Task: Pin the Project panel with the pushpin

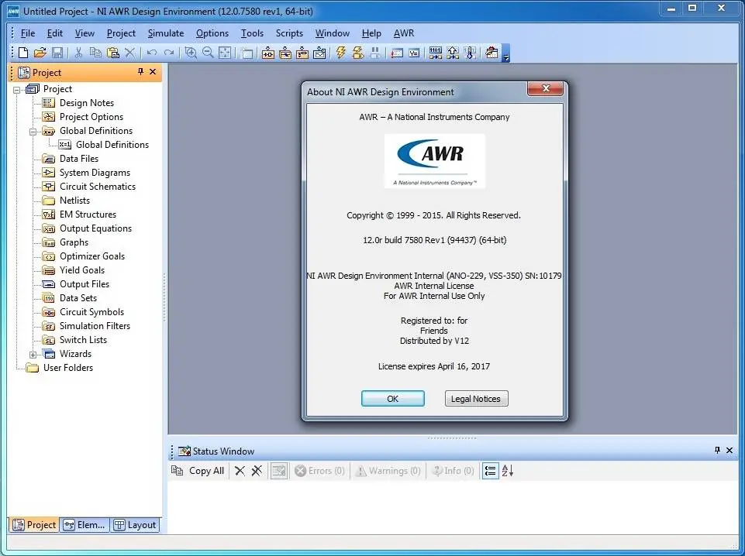Action: click(140, 72)
